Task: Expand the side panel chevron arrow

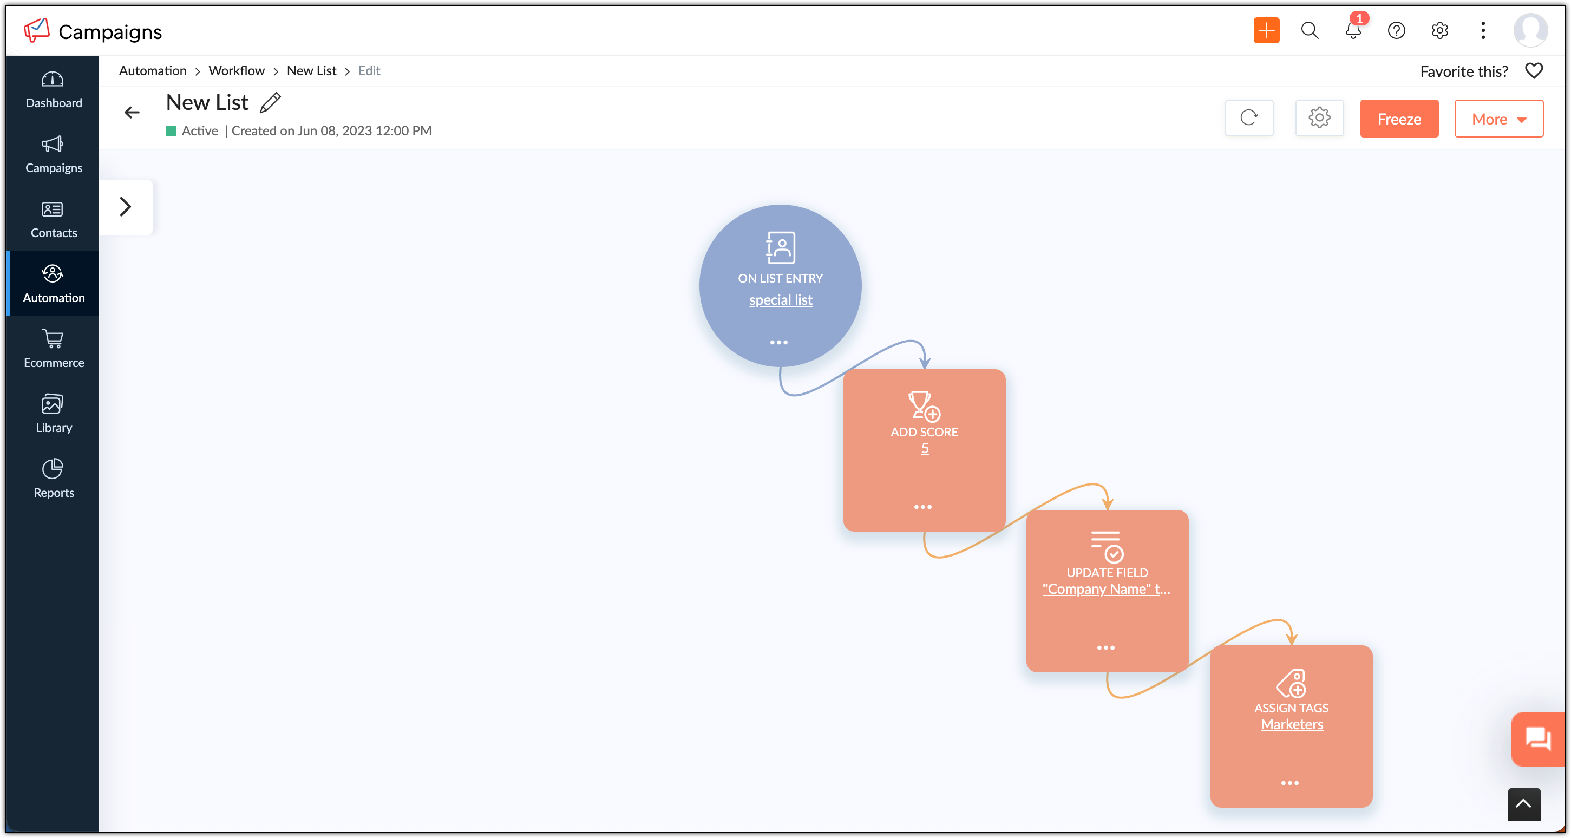Action: (x=126, y=207)
